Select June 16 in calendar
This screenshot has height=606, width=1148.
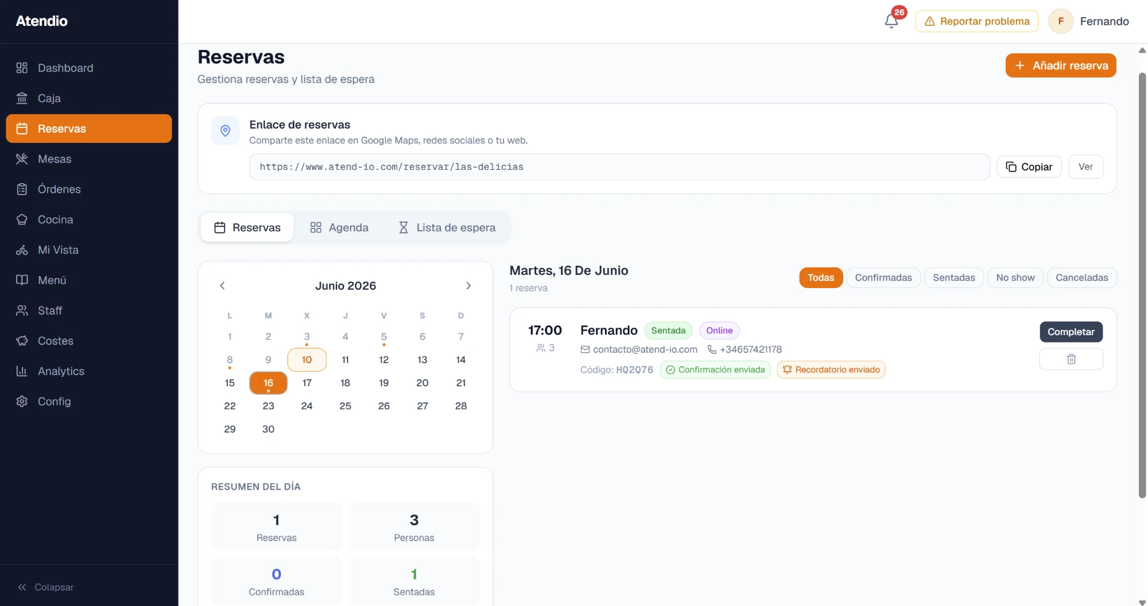pyautogui.click(x=268, y=383)
